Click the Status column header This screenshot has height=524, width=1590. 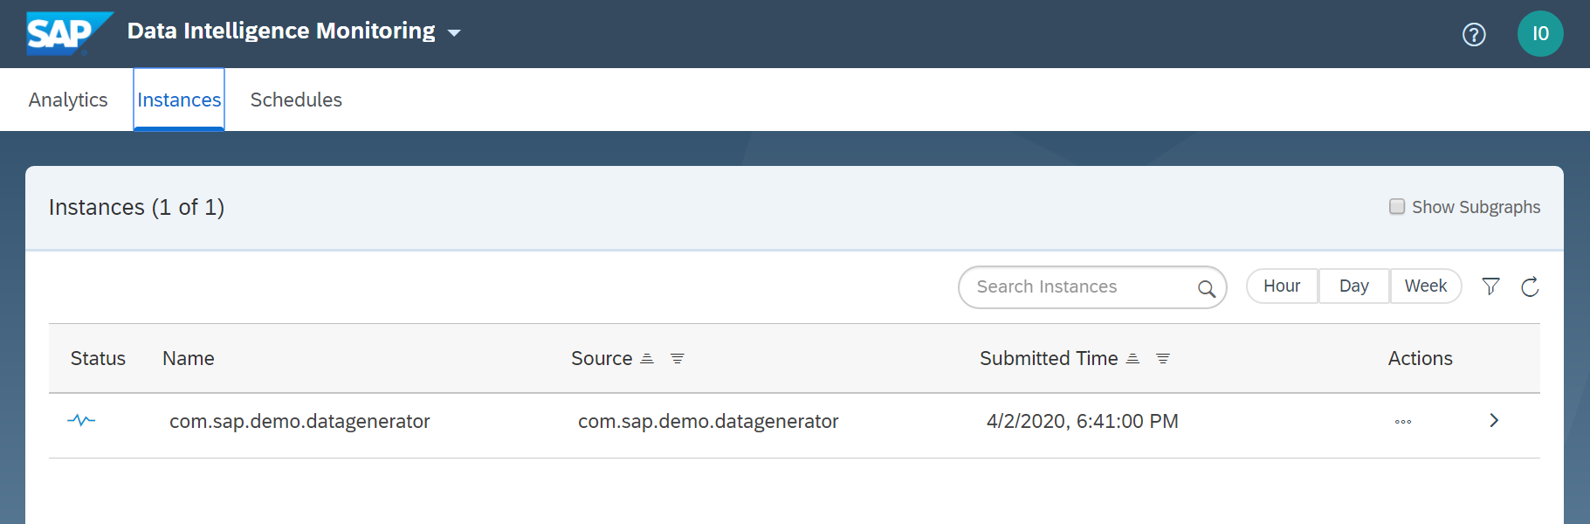click(98, 358)
